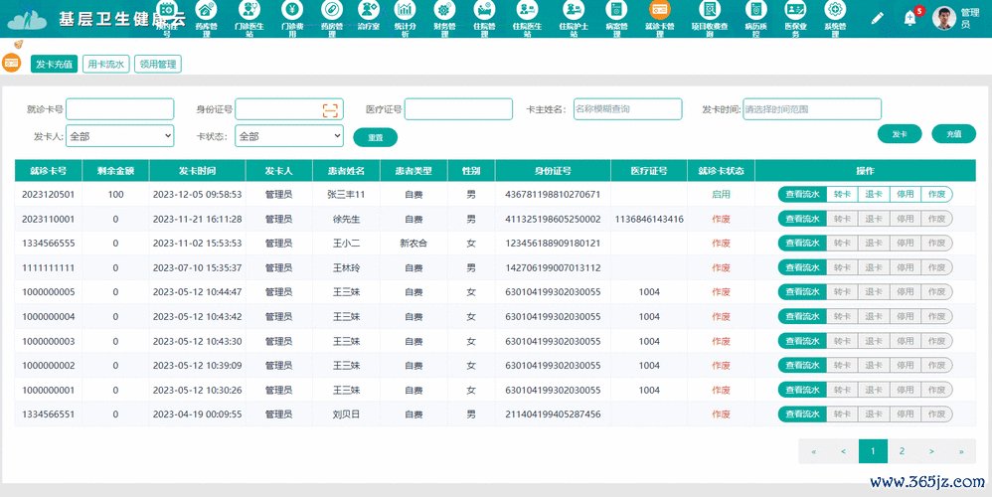Go to previous page arrow
The height and width of the screenshot is (497, 992).
point(843,451)
